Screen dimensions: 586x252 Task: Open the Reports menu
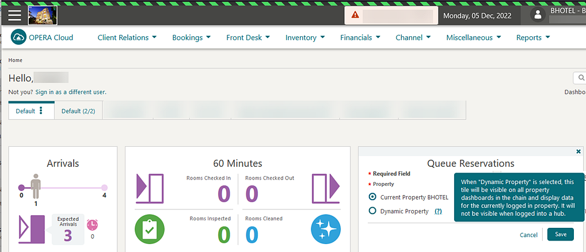pos(533,37)
